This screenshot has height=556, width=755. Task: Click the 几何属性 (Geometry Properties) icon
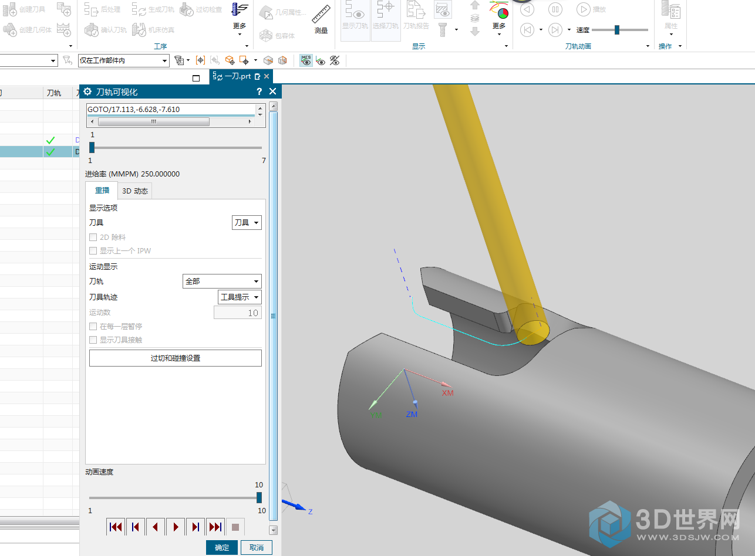(266, 12)
